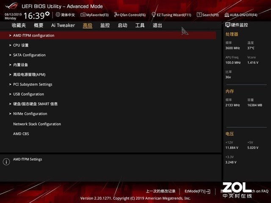
Task: Click the 16384 MB memory capacity
Action: 255,105
